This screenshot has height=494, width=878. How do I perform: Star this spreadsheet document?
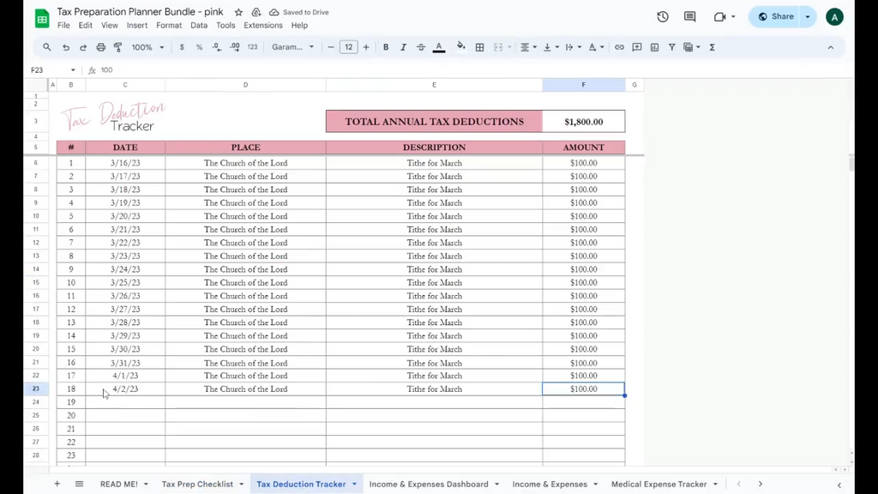[238, 13]
